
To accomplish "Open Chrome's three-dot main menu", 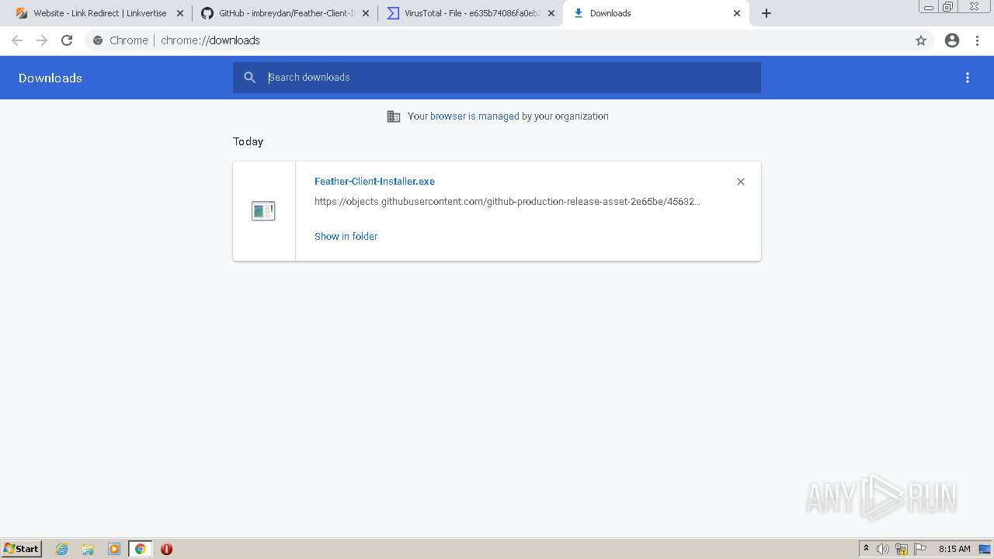I will 978,40.
